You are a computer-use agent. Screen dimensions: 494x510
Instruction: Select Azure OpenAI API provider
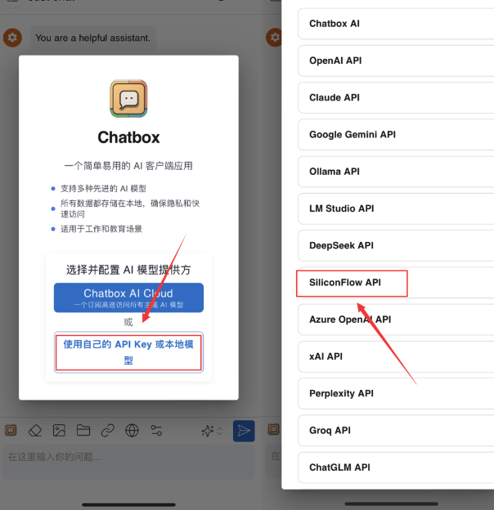pos(396,320)
